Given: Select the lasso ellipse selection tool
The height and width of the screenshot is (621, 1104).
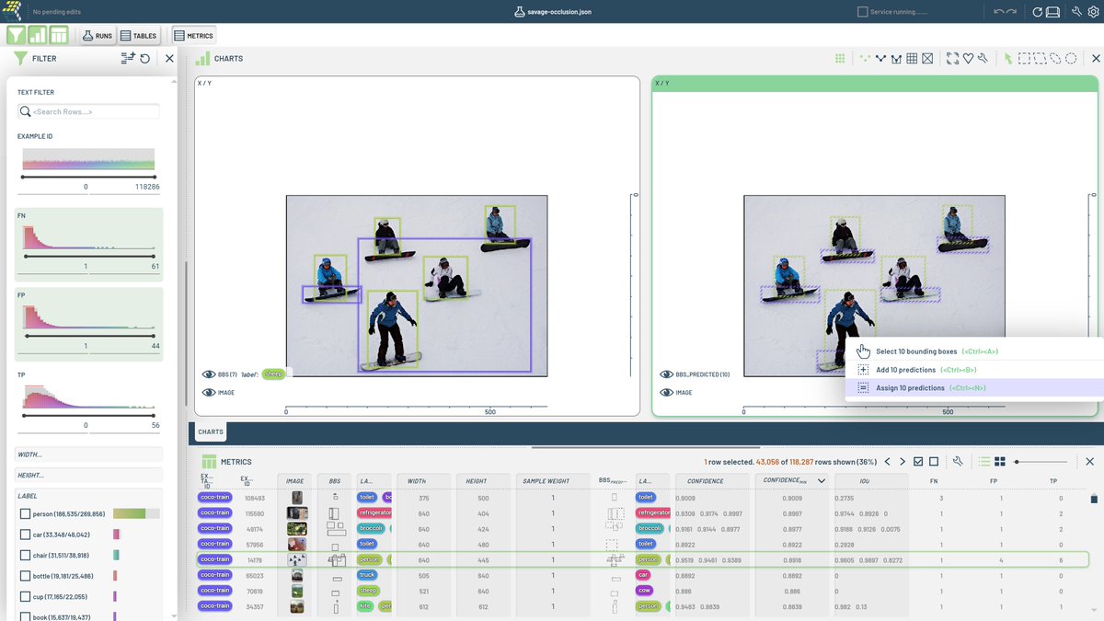Looking at the screenshot, I should (1055, 58).
